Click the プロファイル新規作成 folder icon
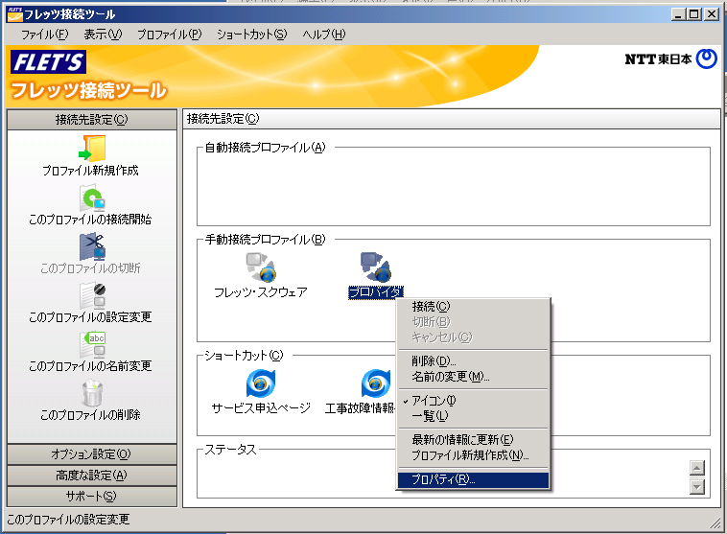The width and height of the screenshot is (727, 534). click(92, 148)
